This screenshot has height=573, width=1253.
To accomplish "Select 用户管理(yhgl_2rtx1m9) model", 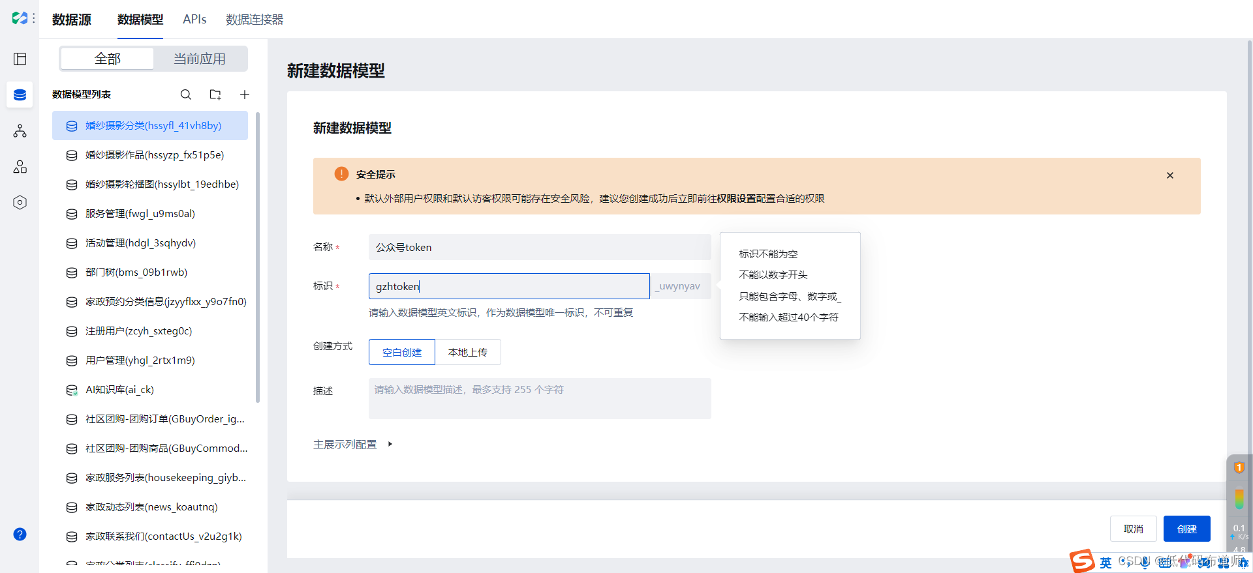I will (150, 360).
